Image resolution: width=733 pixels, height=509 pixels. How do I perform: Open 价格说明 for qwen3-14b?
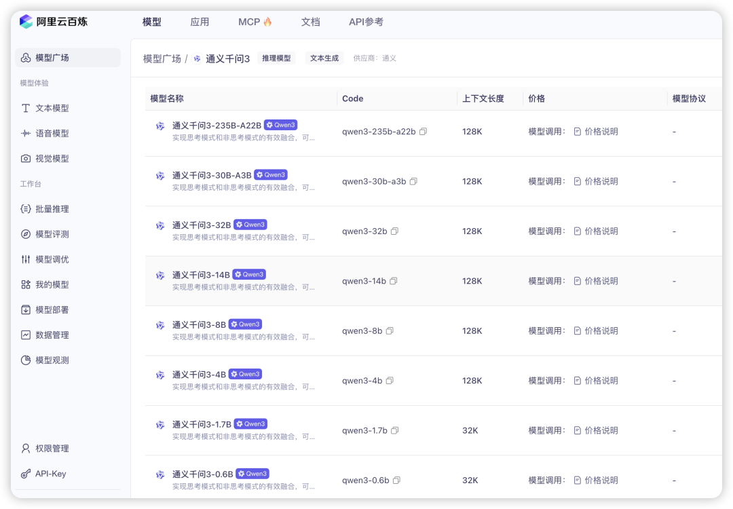pos(596,281)
